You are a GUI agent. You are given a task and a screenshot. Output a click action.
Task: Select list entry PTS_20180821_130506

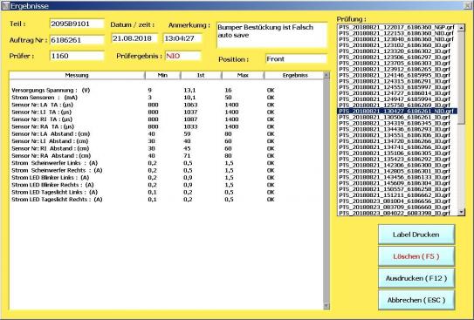tap(396, 117)
